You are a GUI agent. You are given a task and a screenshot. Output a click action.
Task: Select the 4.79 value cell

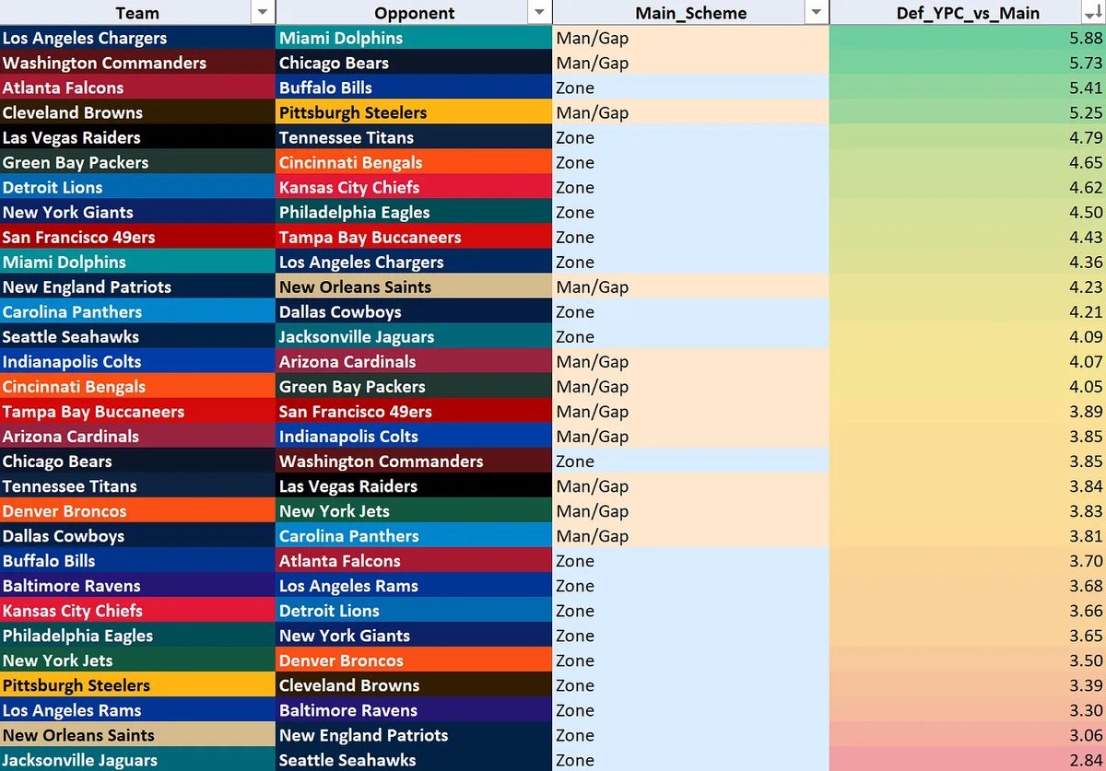pos(968,138)
